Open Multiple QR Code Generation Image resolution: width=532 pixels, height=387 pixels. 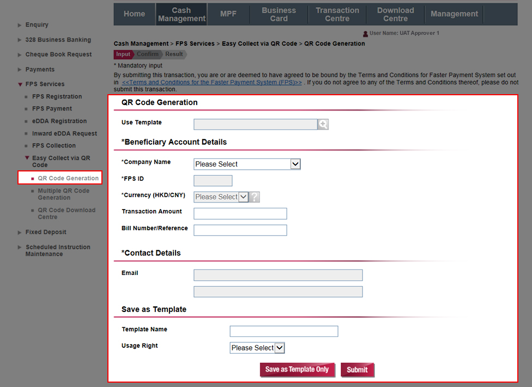(x=63, y=194)
